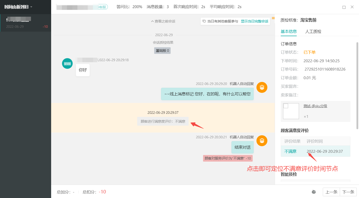Click the 不满意 evaluation result row
This screenshot has height=198, width=359.
point(315,151)
